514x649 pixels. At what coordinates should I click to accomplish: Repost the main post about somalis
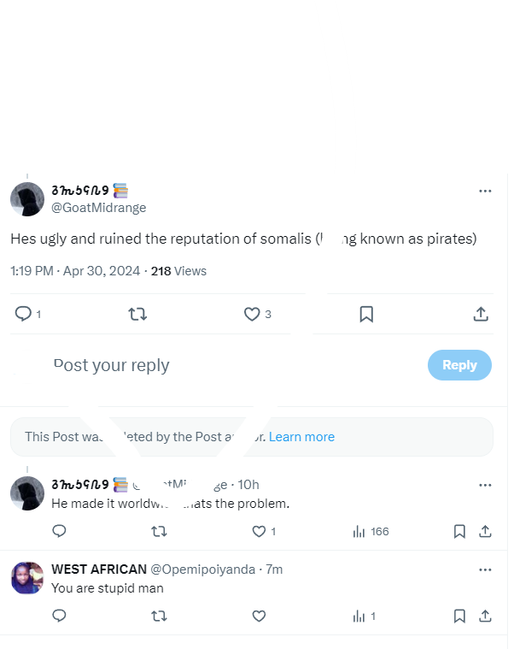click(x=137, y=314)
